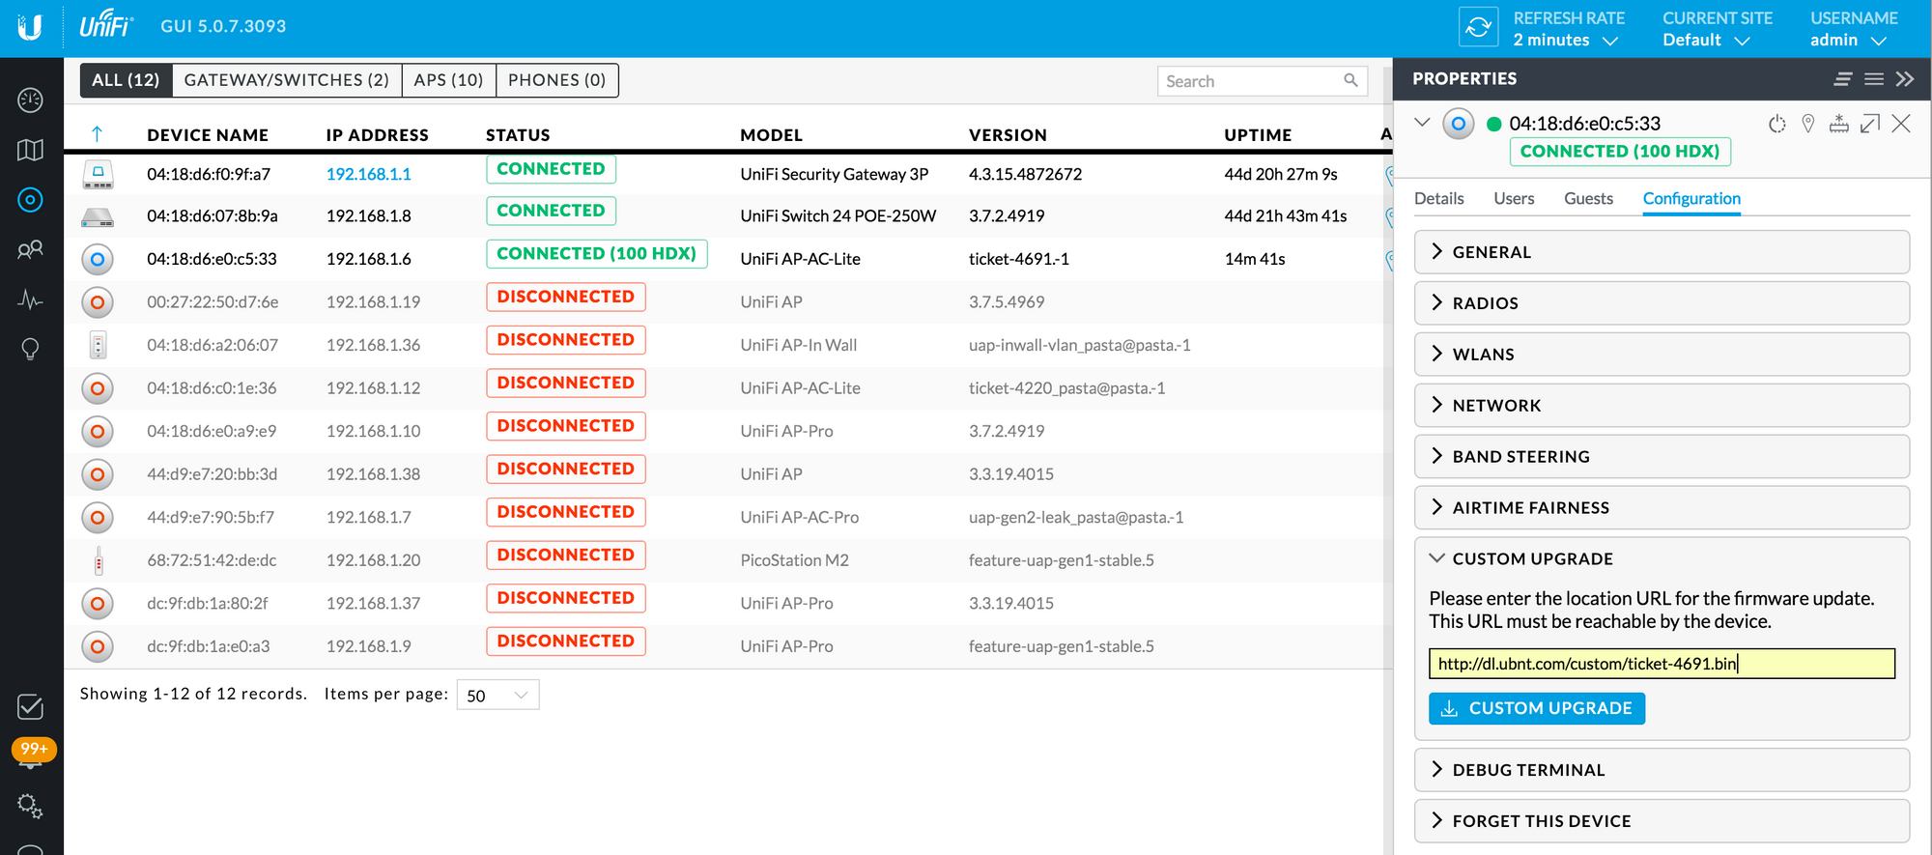Click the locate device pin icon
Screen dimensions: 1932x855
pyautogui.click(x=1807, y=124)
